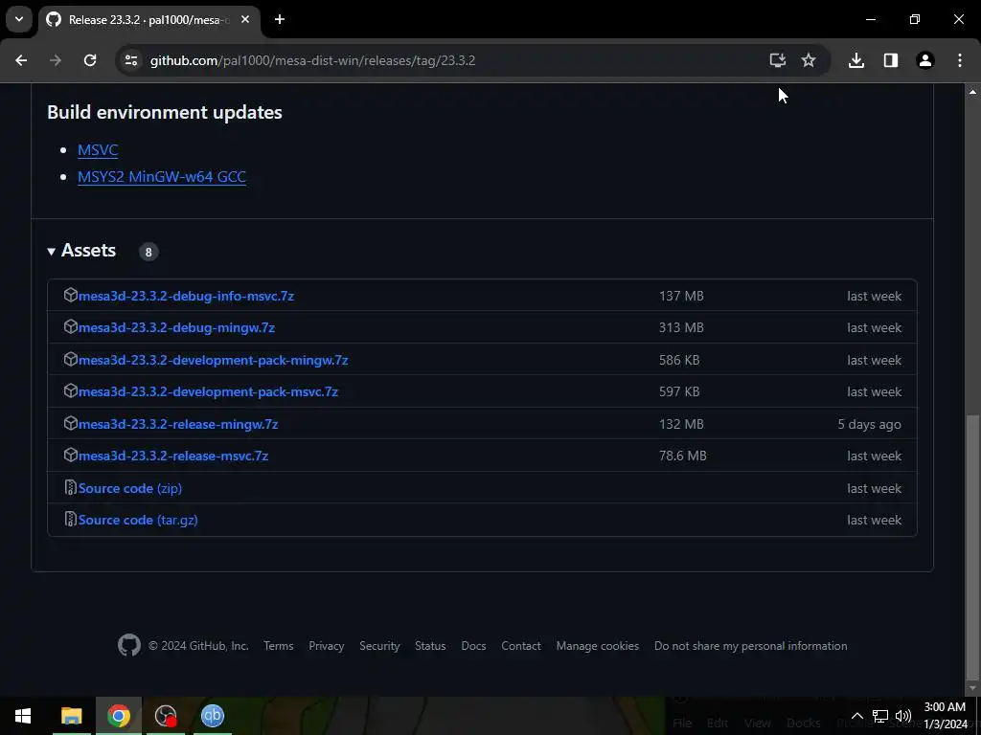Viewport: 981px width, 735px height.
Task: Click package icon beside debug-info-msvc.7z
Action: [71, 295]
